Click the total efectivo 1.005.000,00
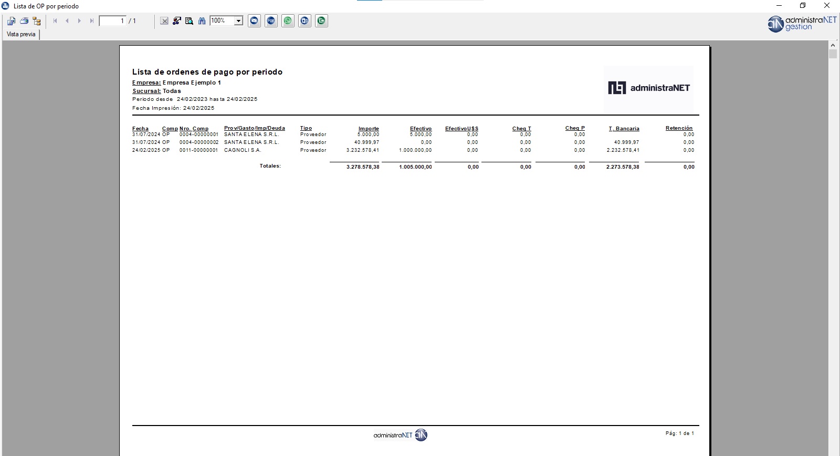The image size is (840, 456). click(415, 167)
